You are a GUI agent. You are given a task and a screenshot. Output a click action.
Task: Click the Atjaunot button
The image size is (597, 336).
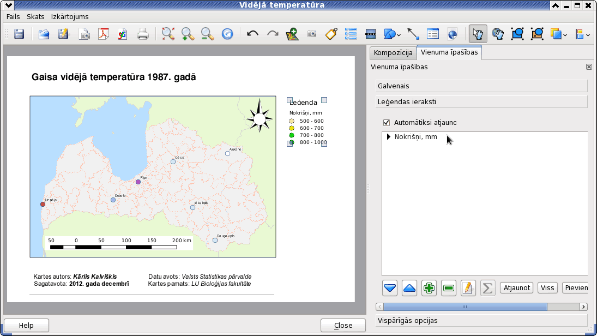(x=517, y=288)
